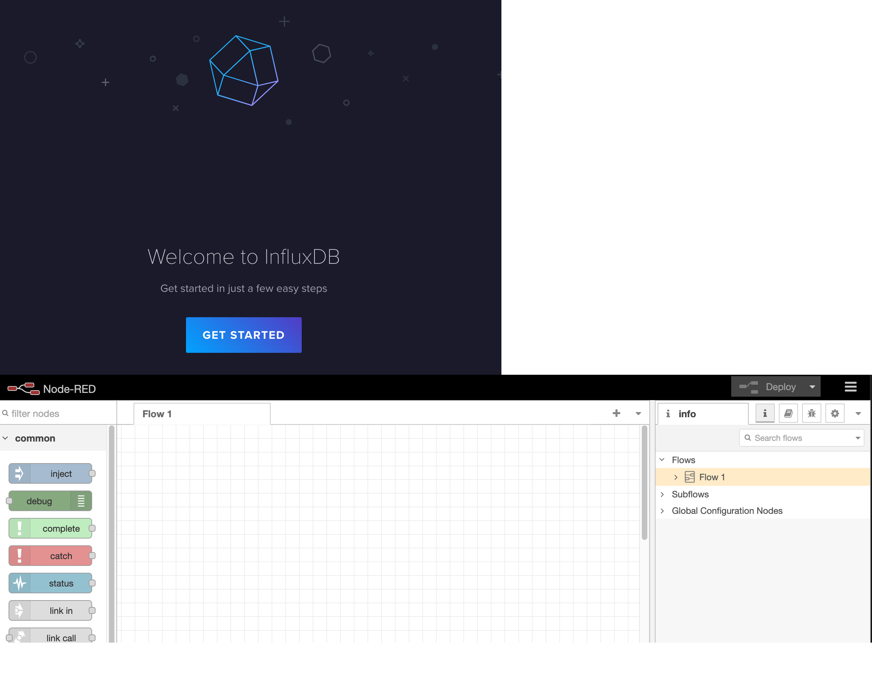
Task: Click the workspace canvas vertical scrollbar
Action: click(644, 483)
